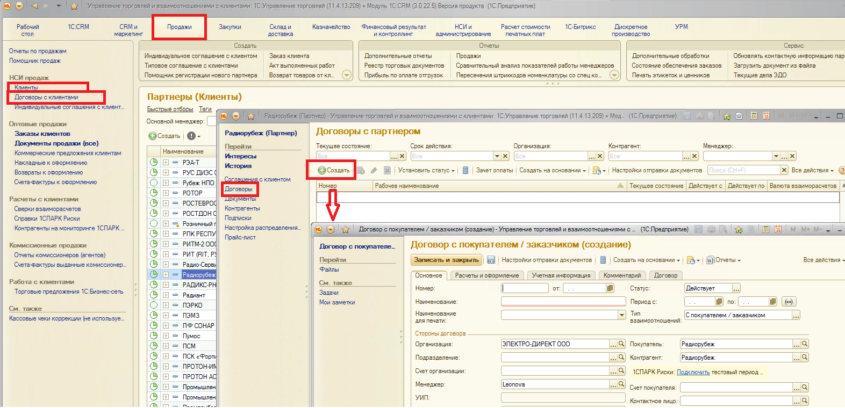Image resolution: width=845 pixels, height=408 pixels.
Task: Click Создать button in Договоры с партнером
Action: [333, 170]
